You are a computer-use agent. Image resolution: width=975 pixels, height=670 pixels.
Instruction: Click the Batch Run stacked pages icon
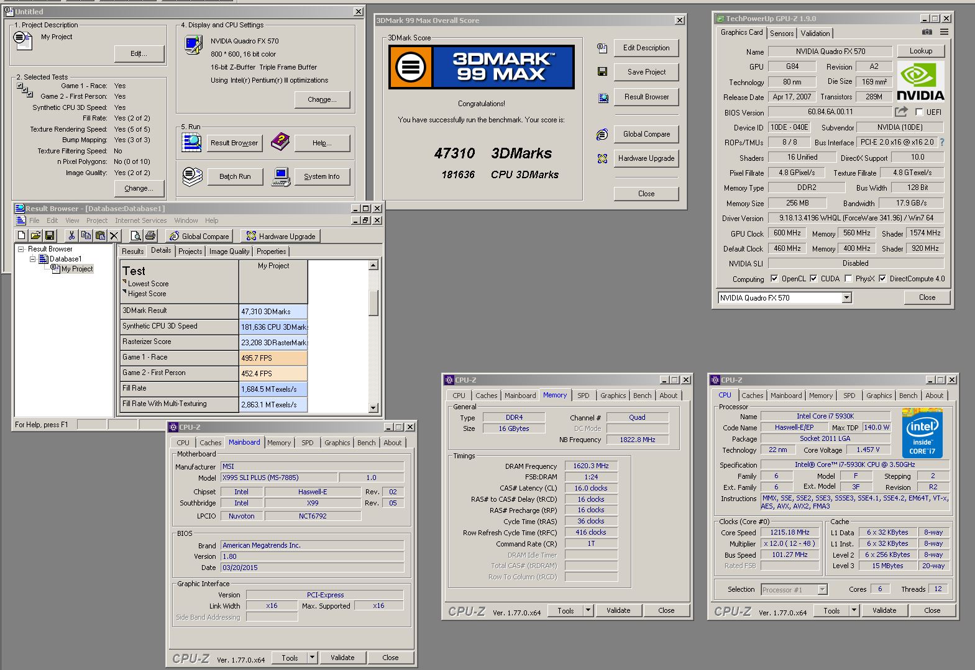click(x=193, y=176)
